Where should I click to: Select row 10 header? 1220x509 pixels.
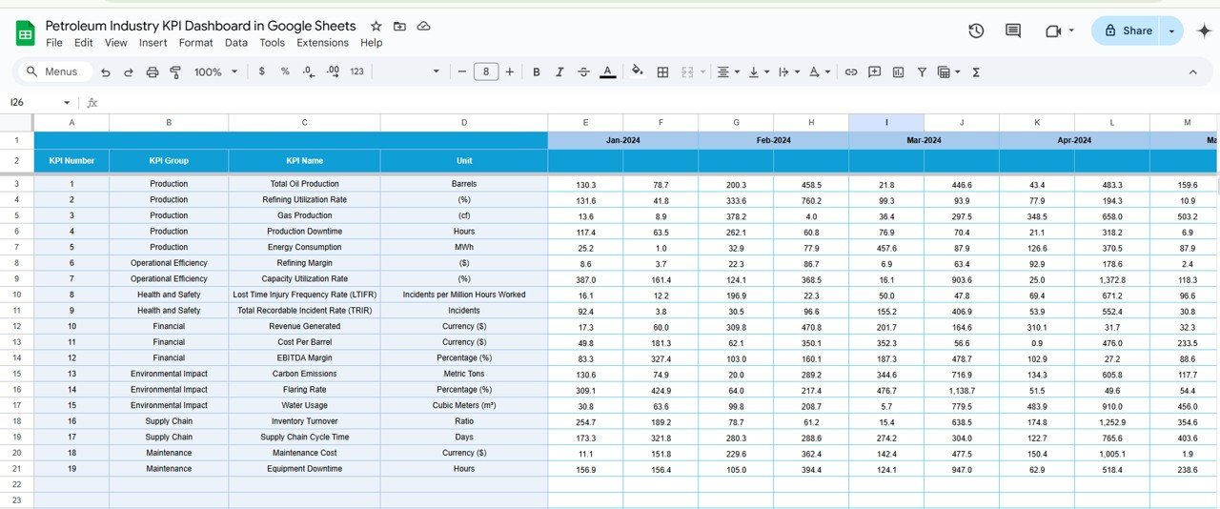point(16,295)
